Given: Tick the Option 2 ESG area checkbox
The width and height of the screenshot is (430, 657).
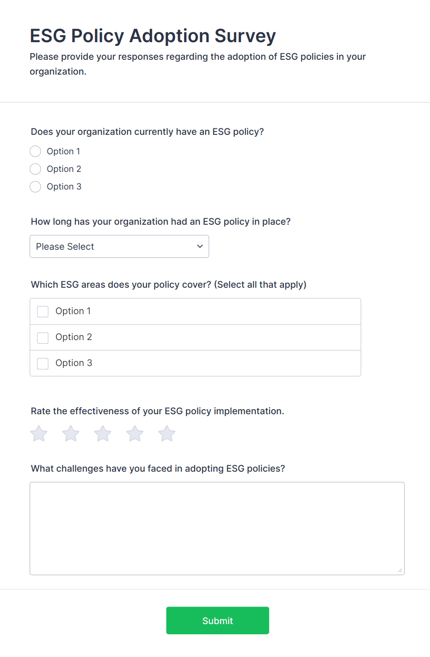Looking at the screenshot, I should [43, 338].
